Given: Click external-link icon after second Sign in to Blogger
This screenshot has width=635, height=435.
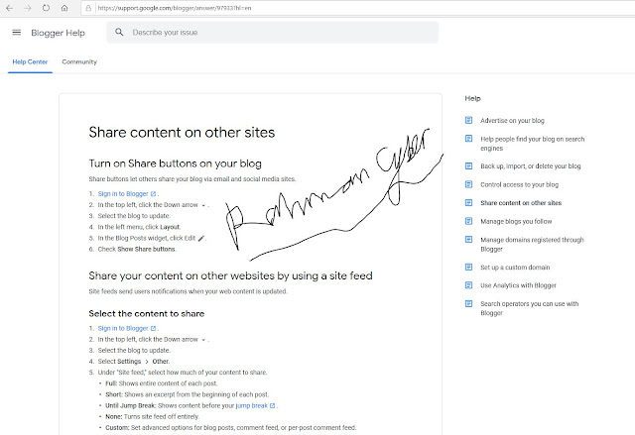Looking at the screenshot, I should point(153,328).
